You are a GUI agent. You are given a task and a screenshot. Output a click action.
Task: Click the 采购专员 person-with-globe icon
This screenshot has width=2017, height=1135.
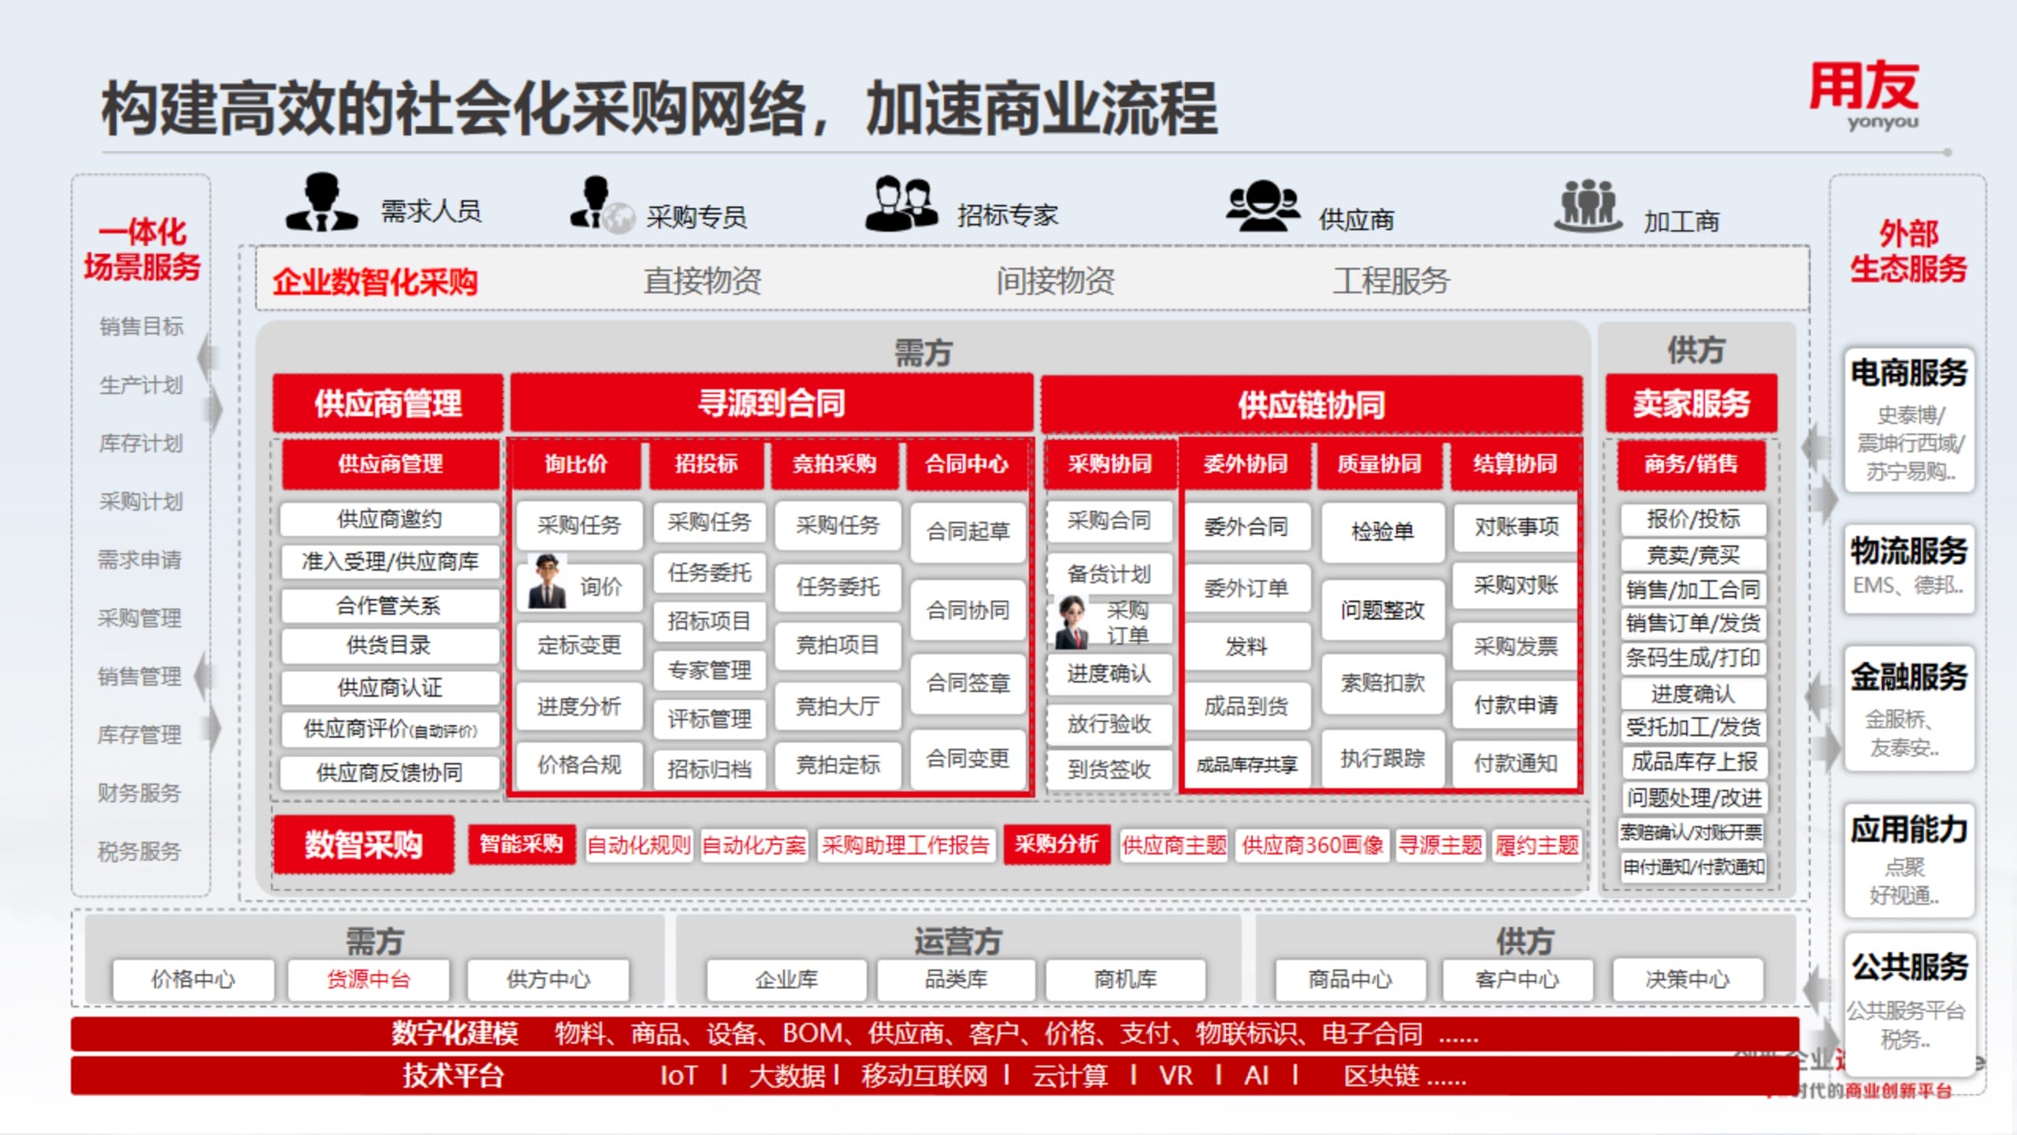pos(600,207)
